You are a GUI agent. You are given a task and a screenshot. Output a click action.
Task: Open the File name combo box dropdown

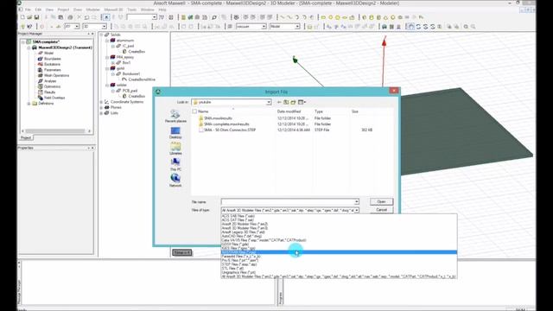pos(357,201)
